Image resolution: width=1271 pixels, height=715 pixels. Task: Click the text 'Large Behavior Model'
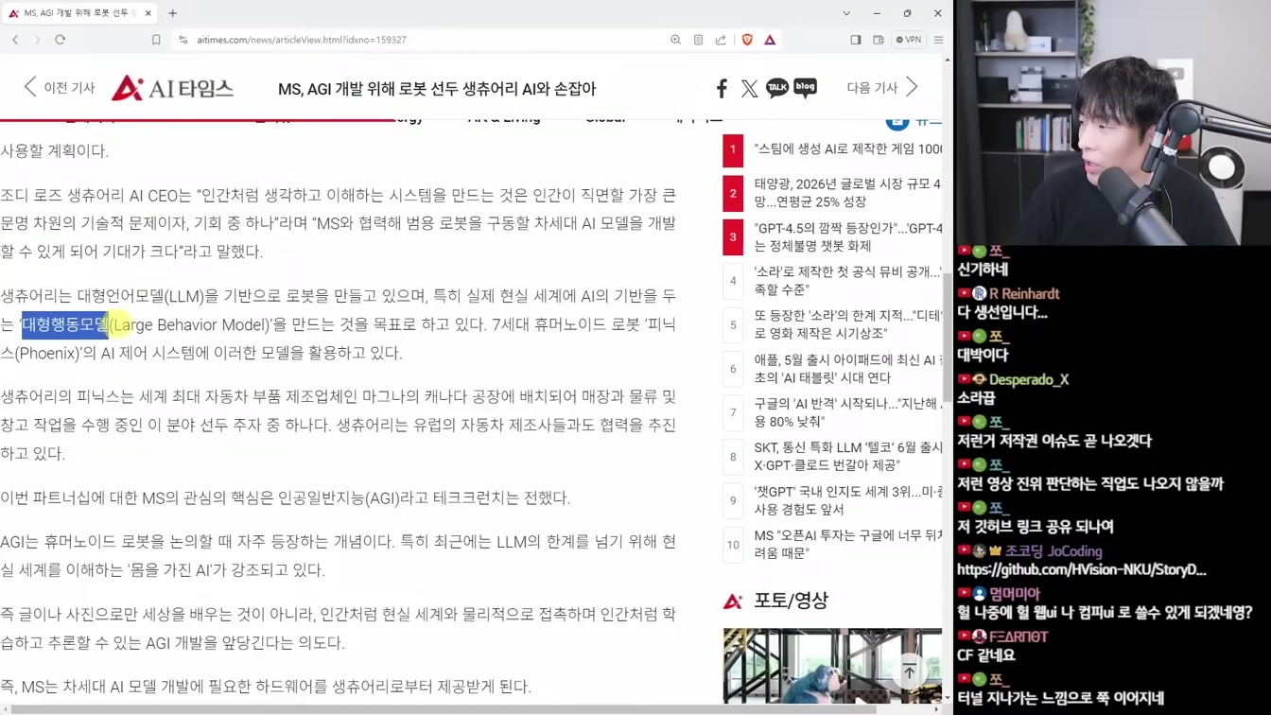click(x=191, y=324)
